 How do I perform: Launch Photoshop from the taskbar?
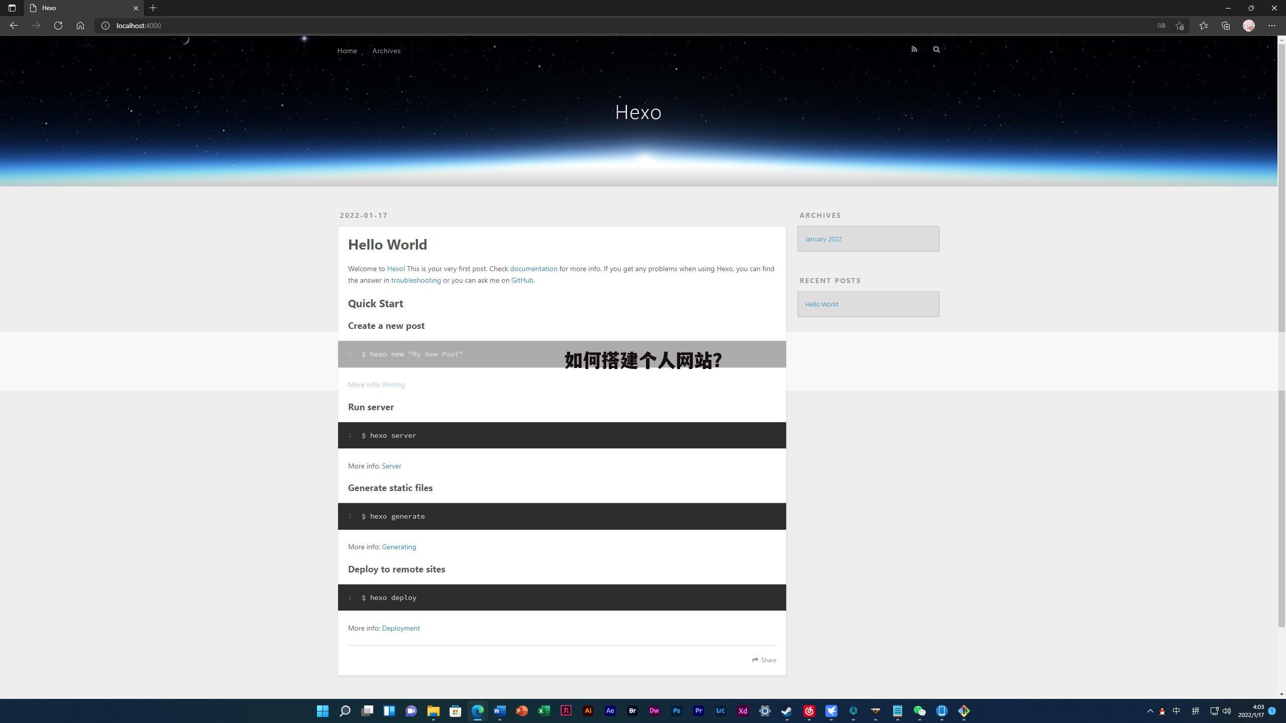point(676,711)
